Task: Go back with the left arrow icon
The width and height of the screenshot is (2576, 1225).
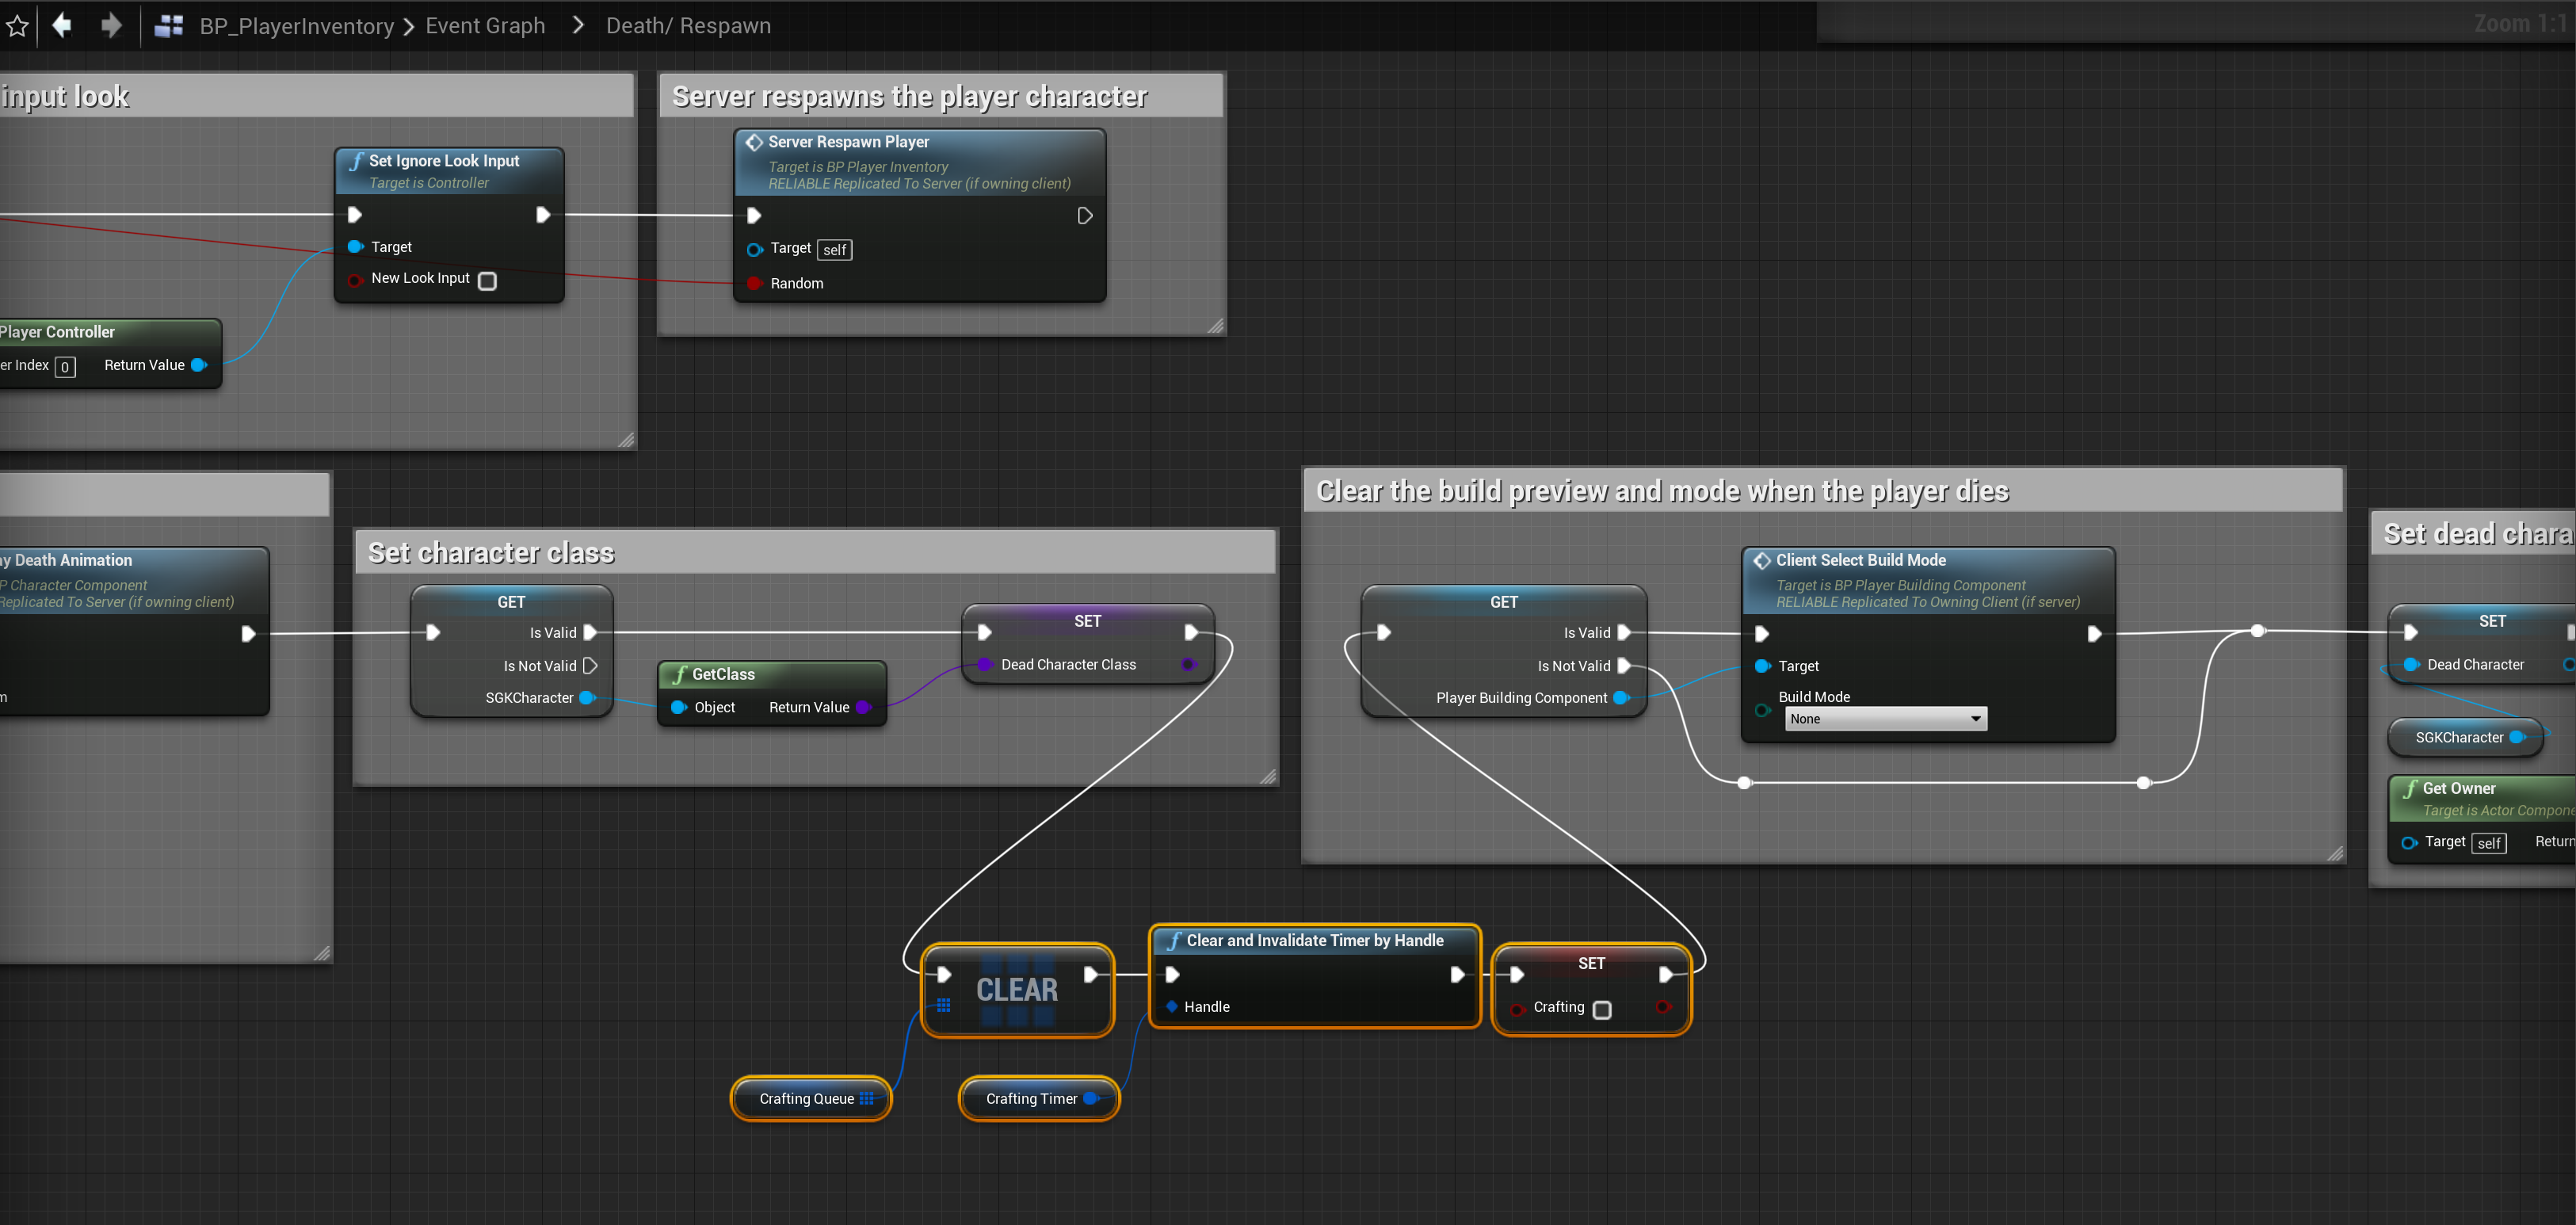Action: [62, 25]
